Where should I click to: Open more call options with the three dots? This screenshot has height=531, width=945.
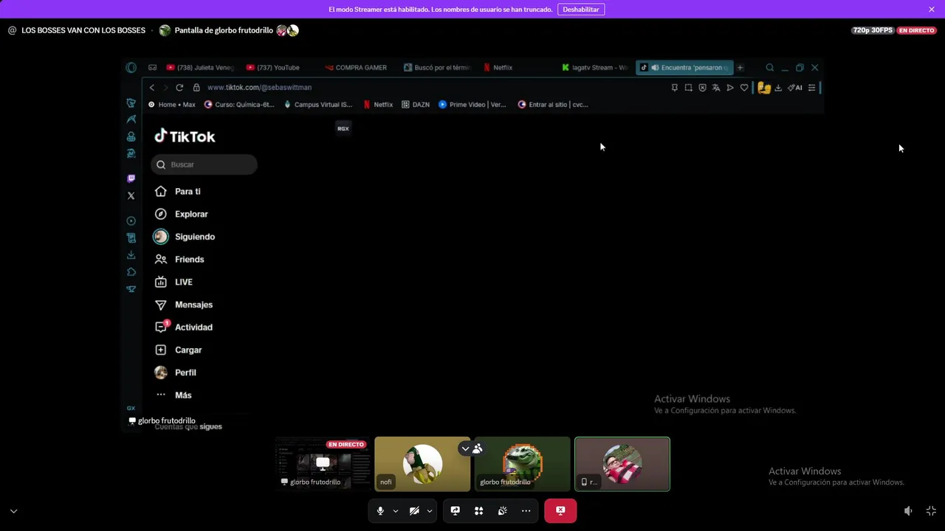pyautogui.click(x=526, y=510)
